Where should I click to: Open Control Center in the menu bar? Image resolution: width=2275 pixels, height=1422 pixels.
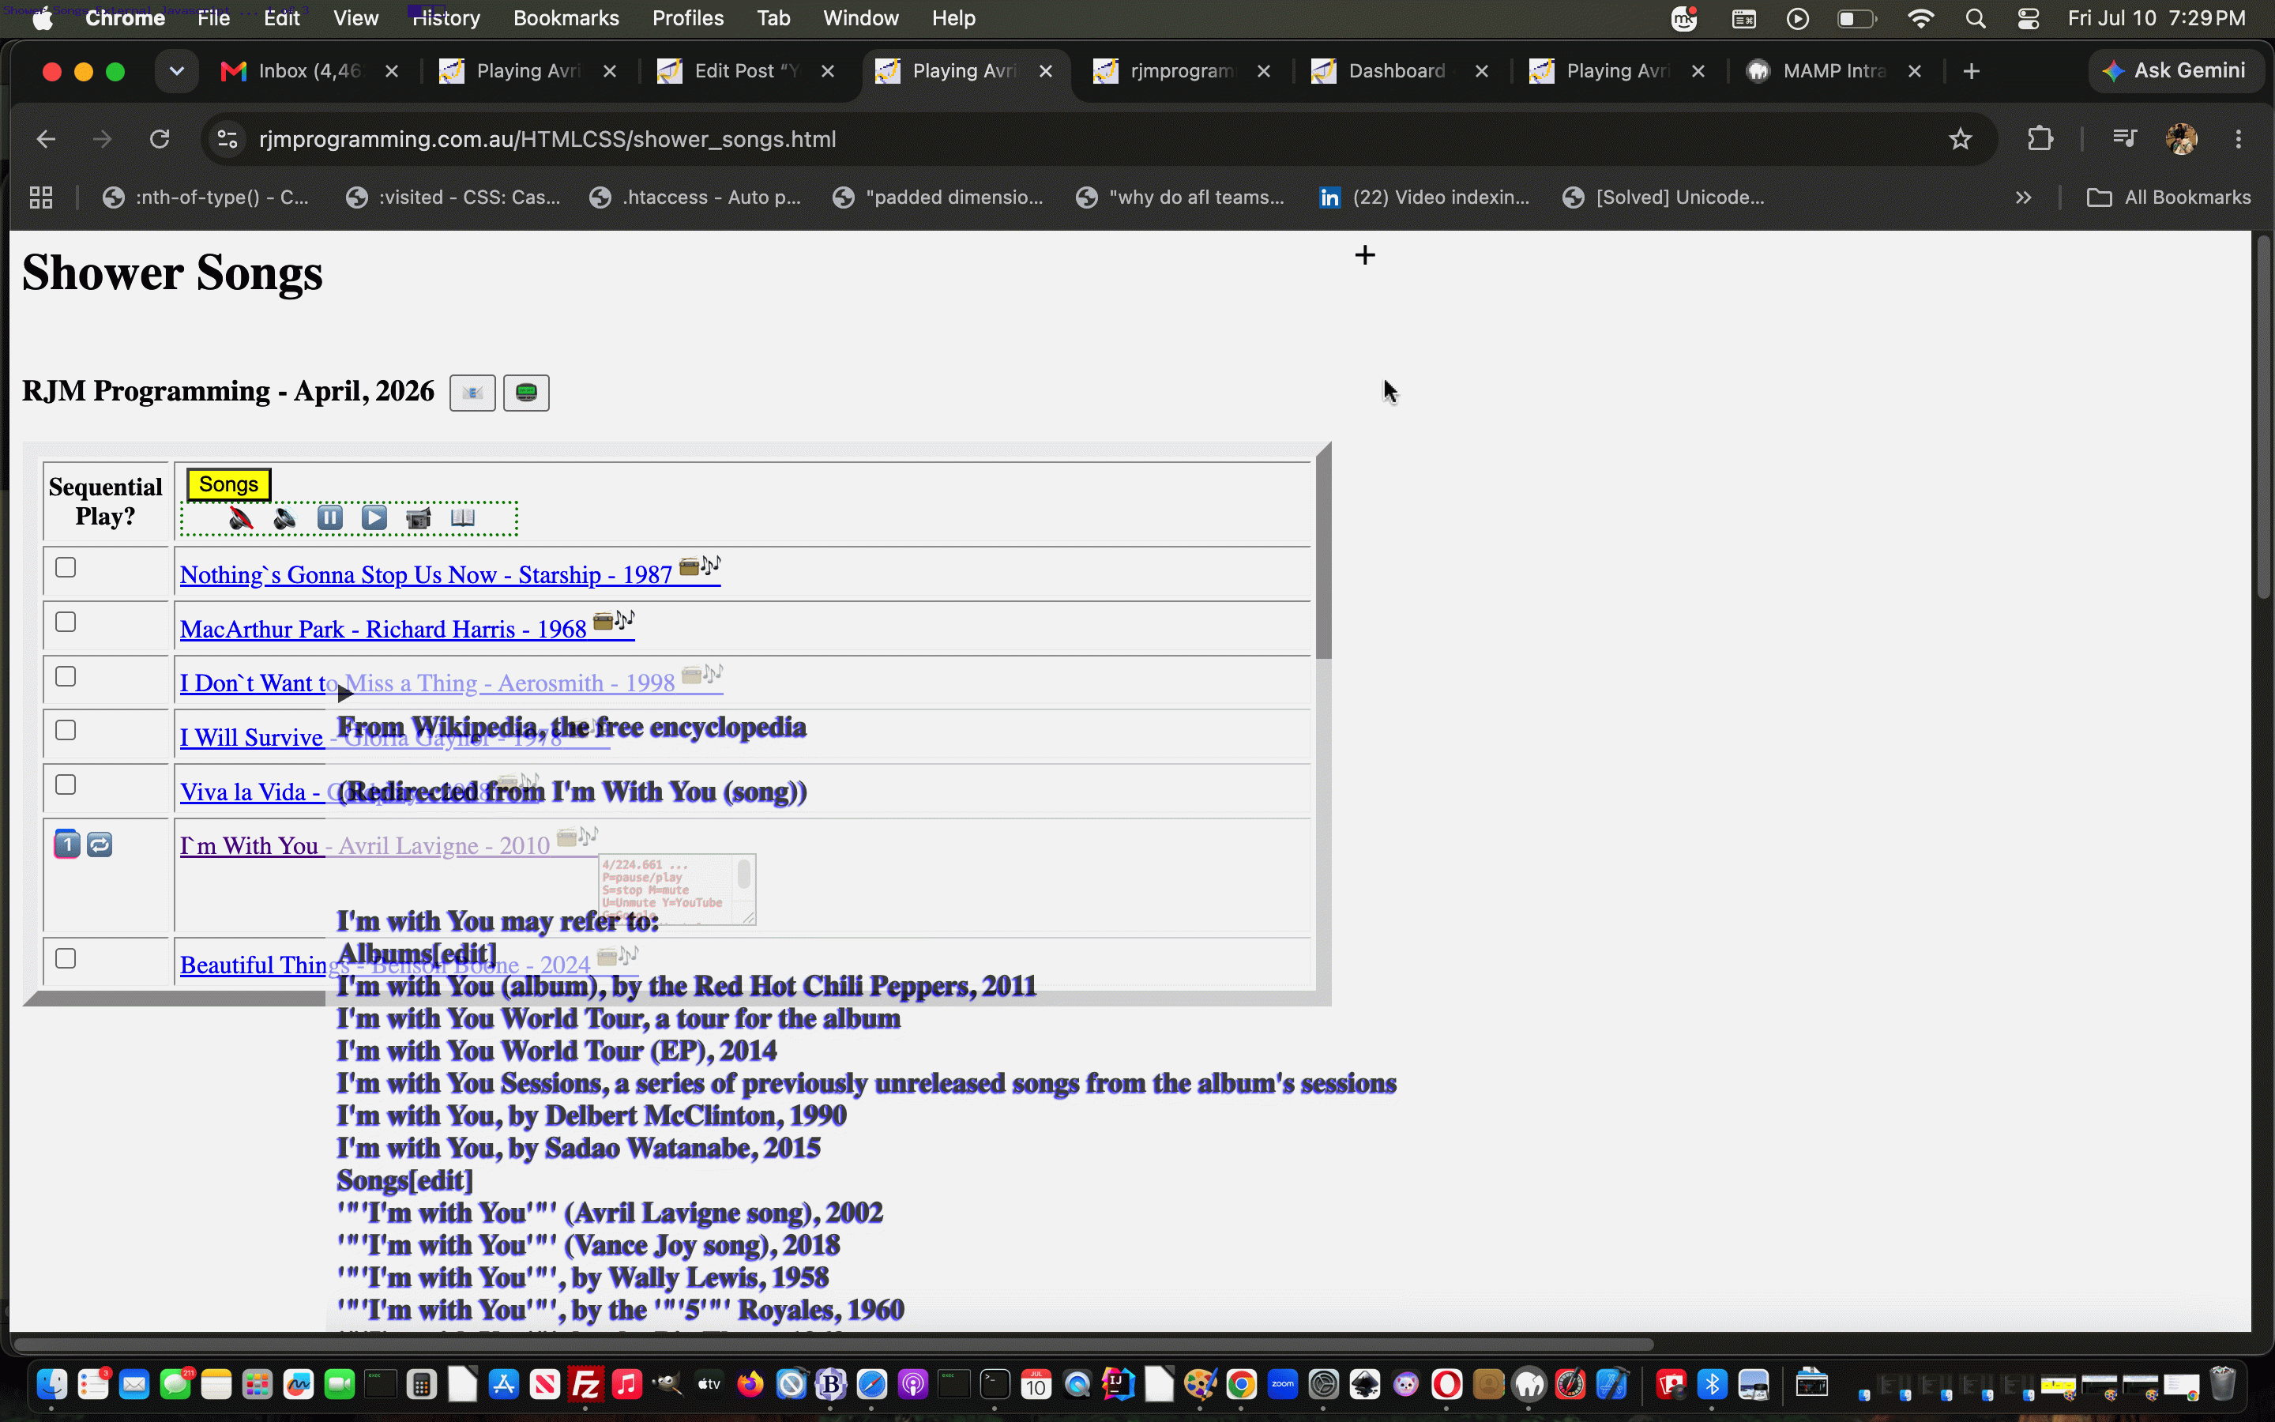[2028, 18]
